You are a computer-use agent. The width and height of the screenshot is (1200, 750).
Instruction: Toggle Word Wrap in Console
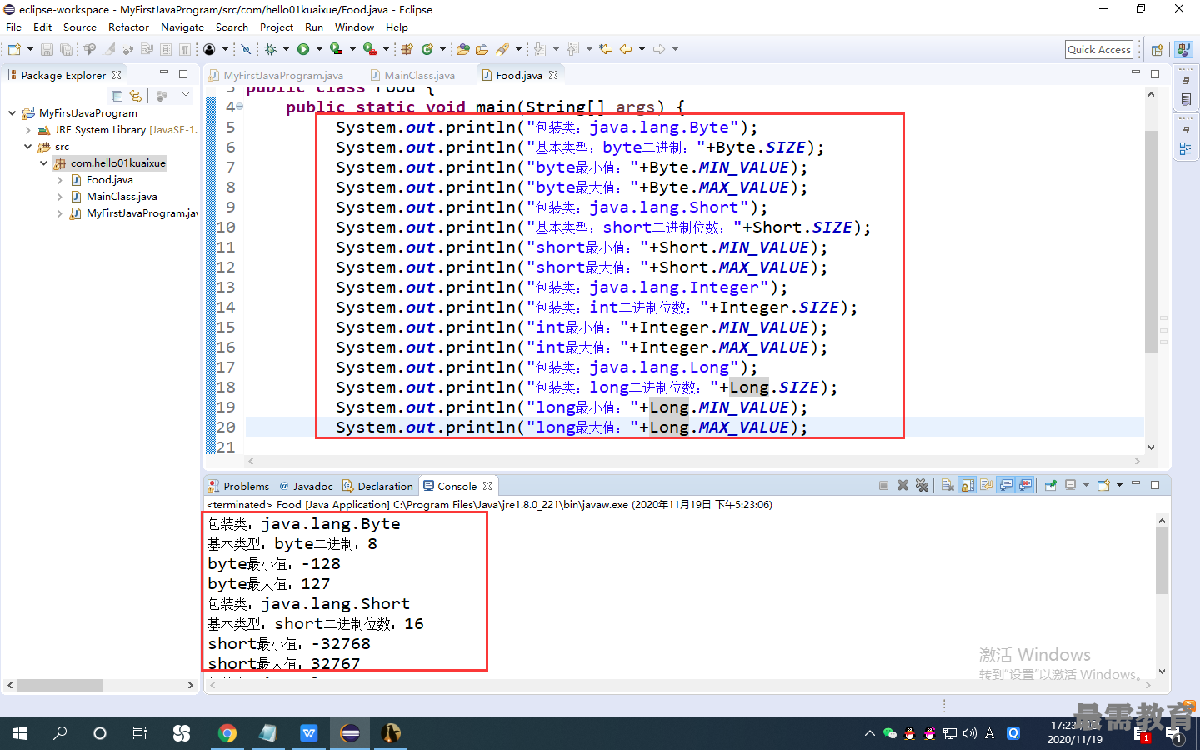click(x=987, y=485)
